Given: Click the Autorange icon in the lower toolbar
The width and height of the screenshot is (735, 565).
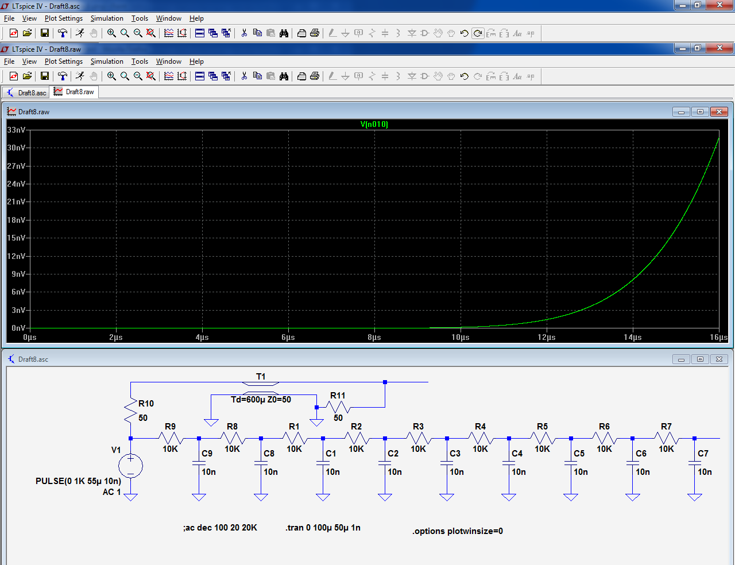Looking at the screenshot, I should pyautogui.click(x=182, y=76).
